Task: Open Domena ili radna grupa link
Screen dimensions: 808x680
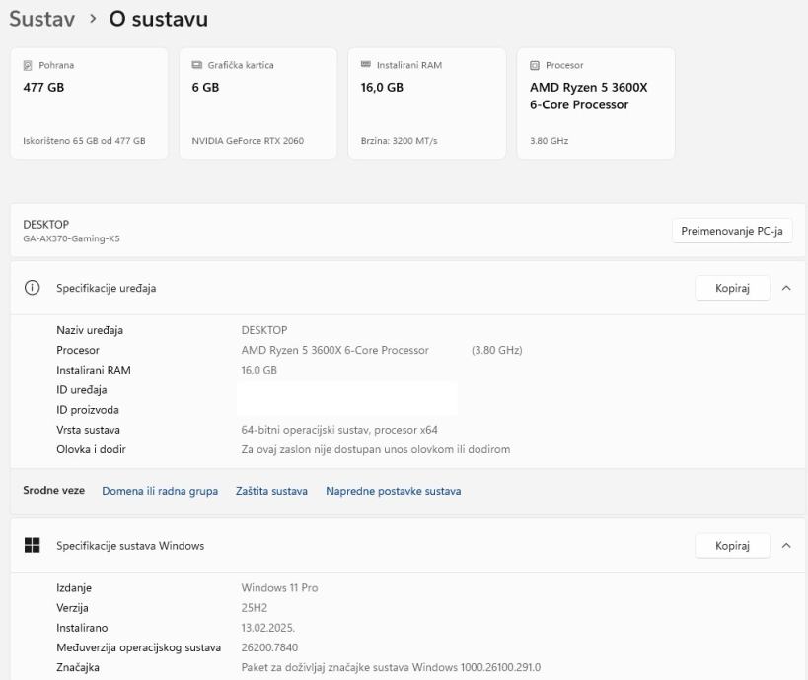Action: pos(160,491)
